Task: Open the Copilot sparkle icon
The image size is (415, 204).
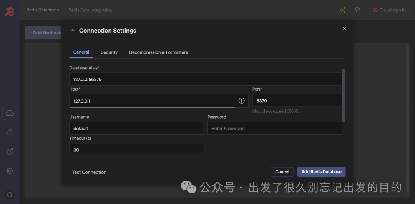Action: click(x=342, y=10)
